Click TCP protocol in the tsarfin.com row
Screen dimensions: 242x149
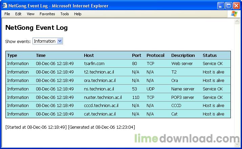(151, 63)
